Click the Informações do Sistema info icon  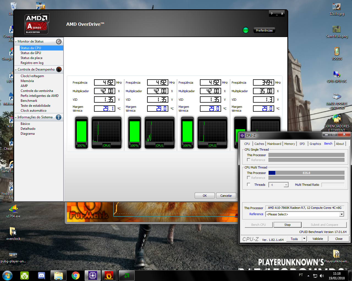(x=59, y=117)
